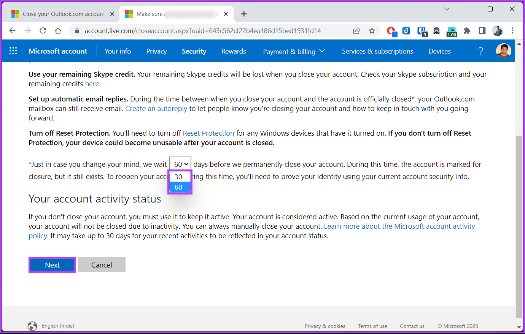This screenshot has width=525, height=334.
Task: Open Terms of use footer link
Action: (372, 326)
